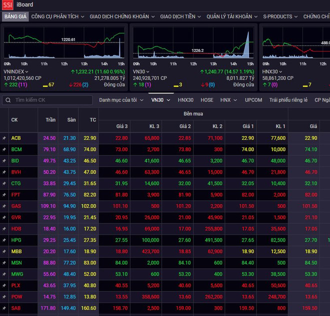Toggle the pin for GAS stock
Image resolution: width=330 pixels, height=316 pixels.
point(4,206)
